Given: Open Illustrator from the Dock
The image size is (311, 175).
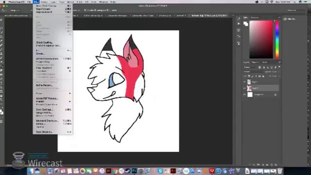Looking at the screenshot, I should pyautogui.click(x=108, y=171).
